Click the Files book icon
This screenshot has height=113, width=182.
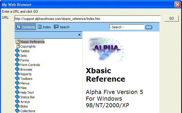(17, 88)
